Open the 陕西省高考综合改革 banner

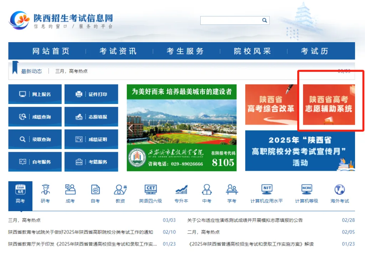coord(271,104)
